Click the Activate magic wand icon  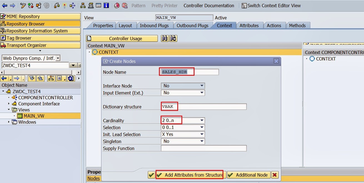click(x=64, y=6)
